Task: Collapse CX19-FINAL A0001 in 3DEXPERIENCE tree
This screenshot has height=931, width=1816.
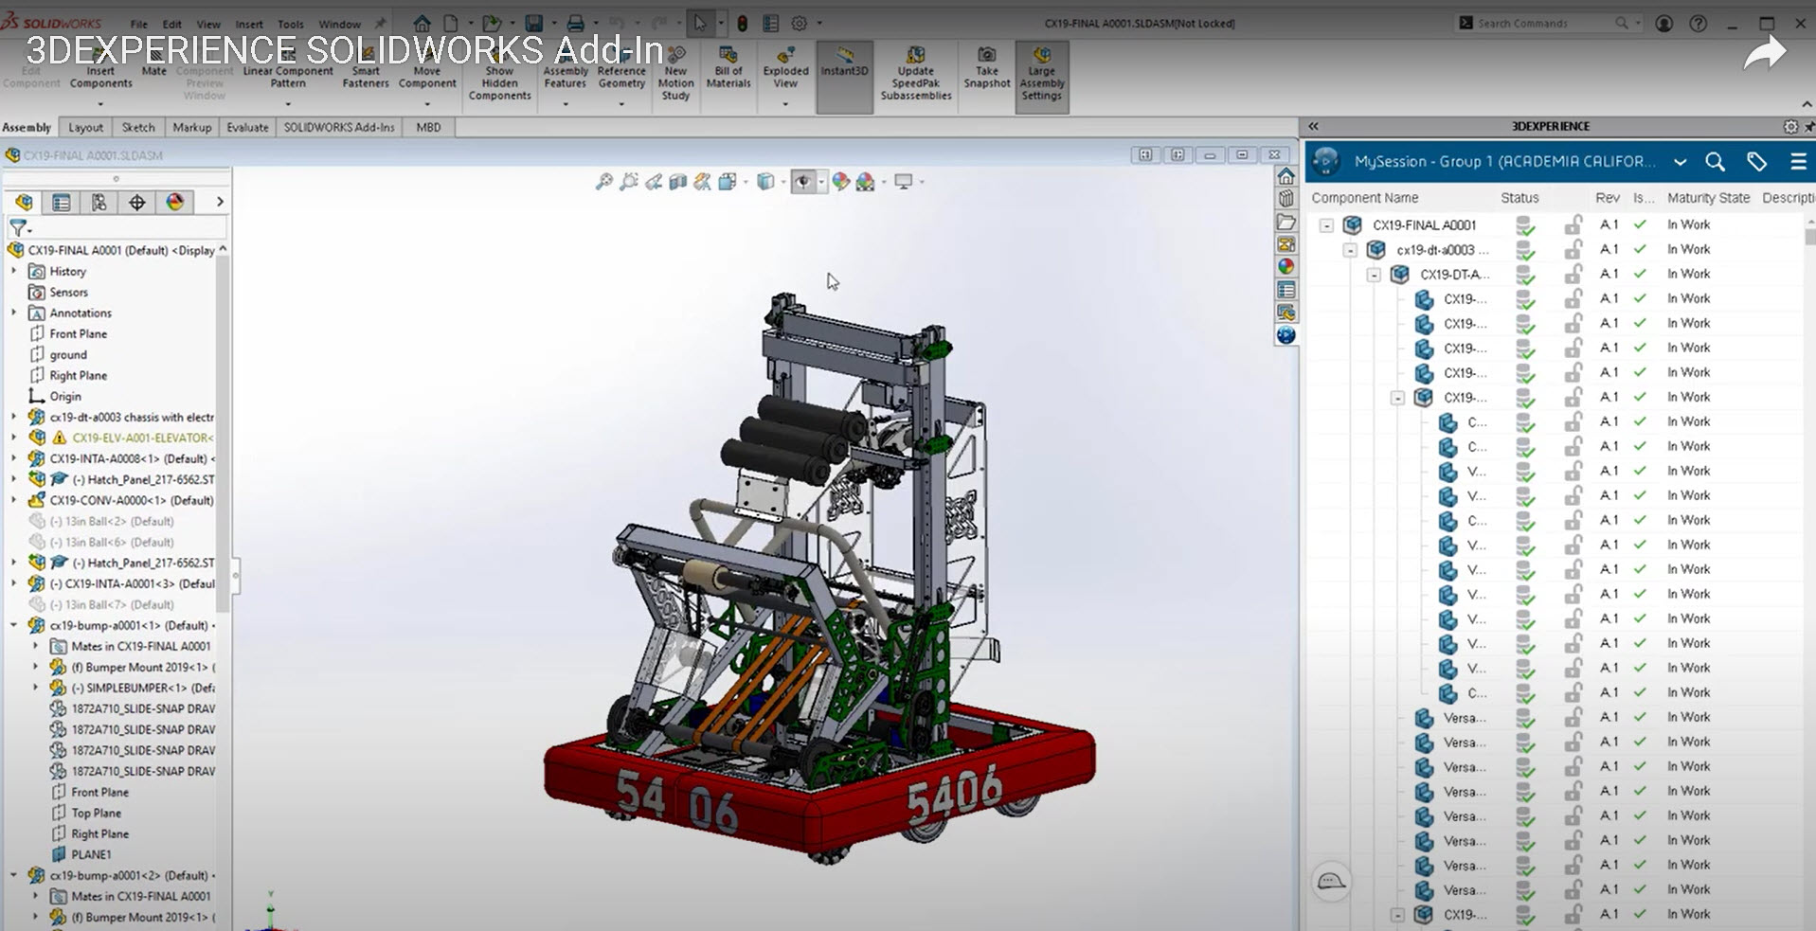Action: coord(1326,225)
